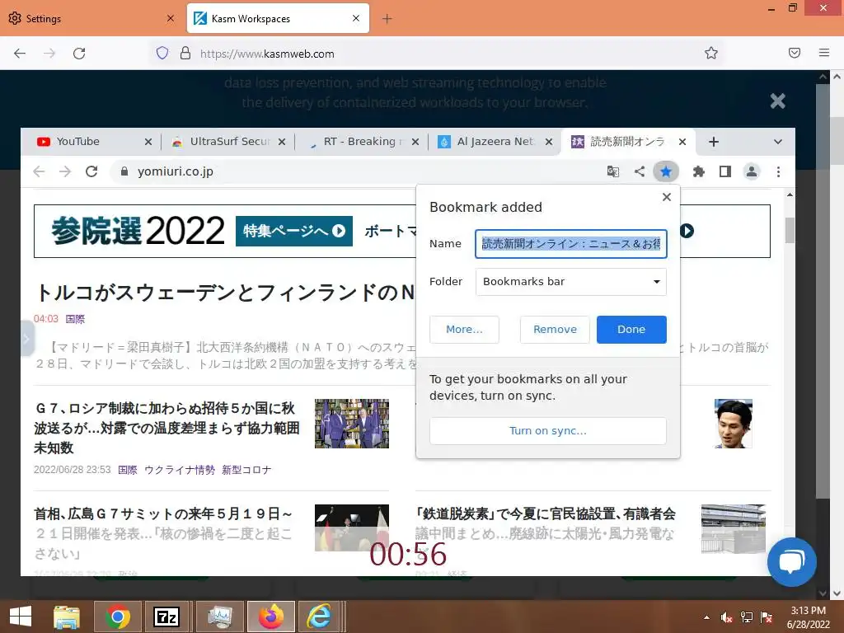Toggle Chrome side panel icon
This screenshot has width=844, height=633.
(x=725, y=171)
